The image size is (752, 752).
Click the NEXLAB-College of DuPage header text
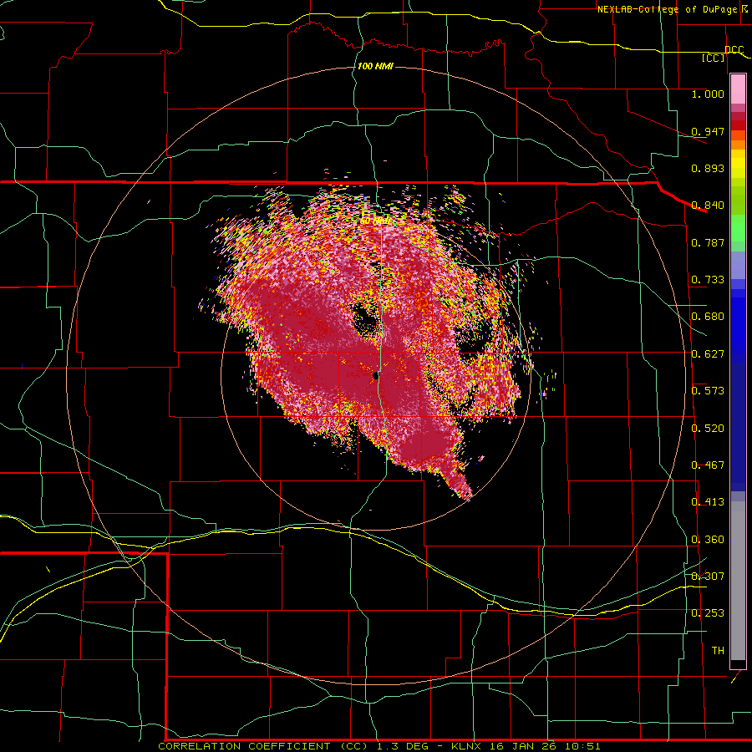pyautogui.click(x=668, y=9)
